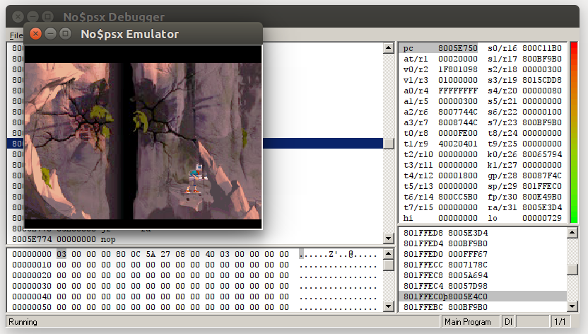Click the No$psx Emulator title bar
This screenshot has height=334, width=588.
point(143,34)
